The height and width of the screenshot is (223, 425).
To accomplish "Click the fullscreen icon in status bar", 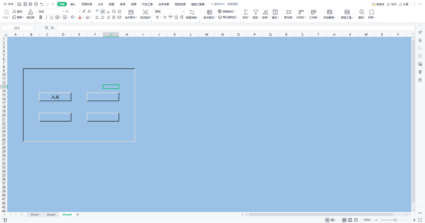I will coord(420,220).
